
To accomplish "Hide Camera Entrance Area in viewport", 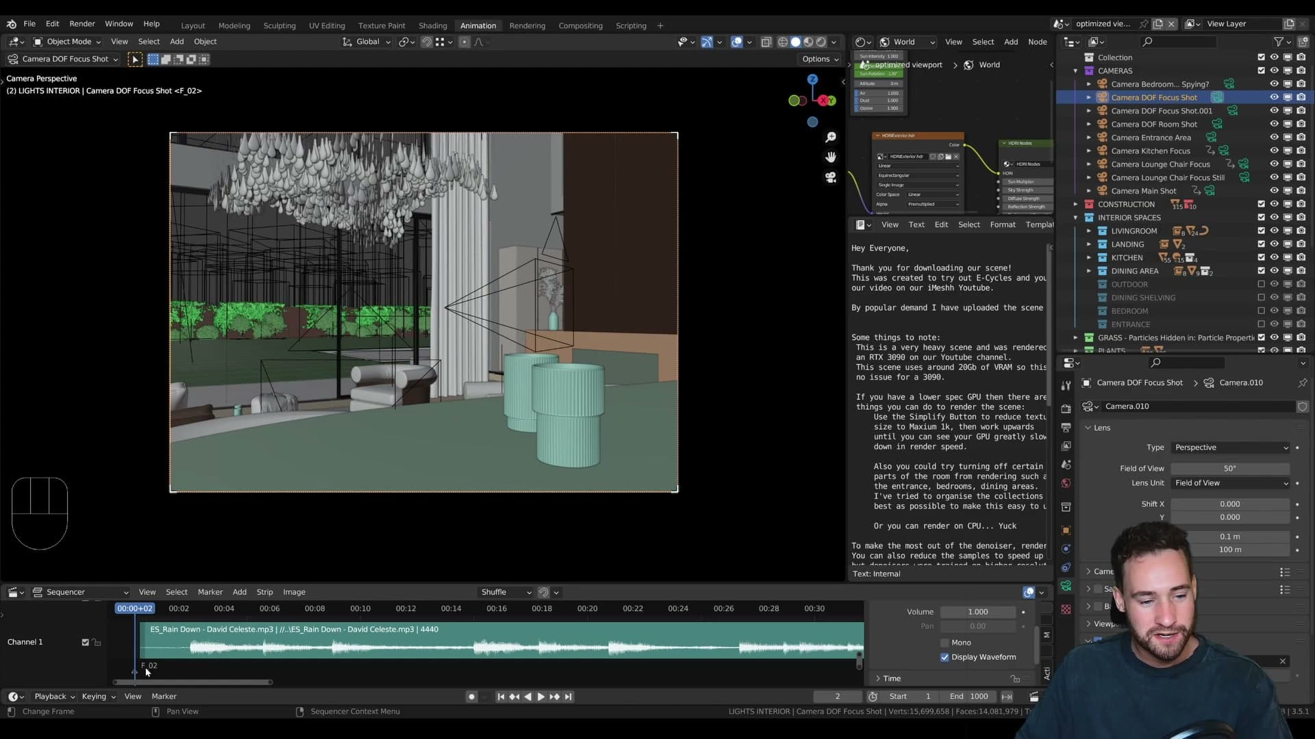I will 1274,138.
